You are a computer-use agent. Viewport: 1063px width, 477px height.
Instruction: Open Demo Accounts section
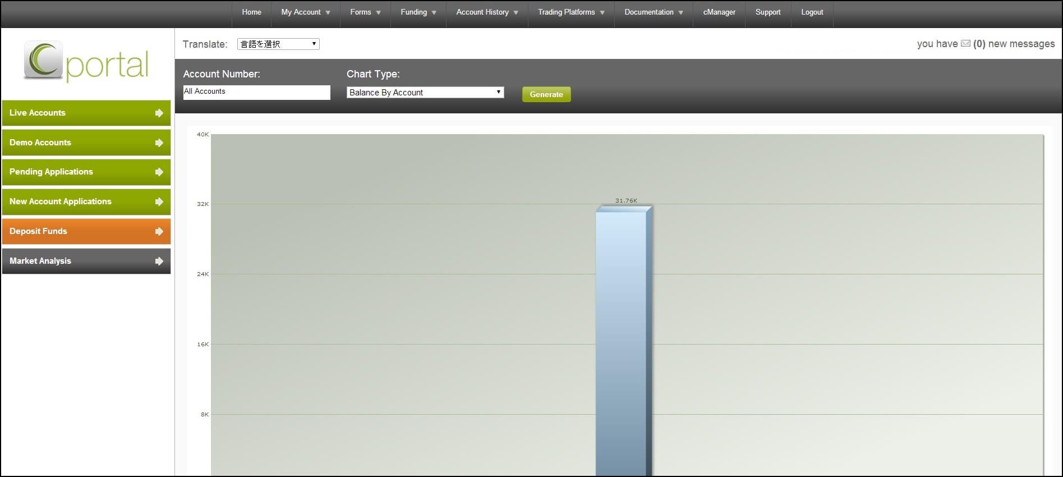click(86, 143)
